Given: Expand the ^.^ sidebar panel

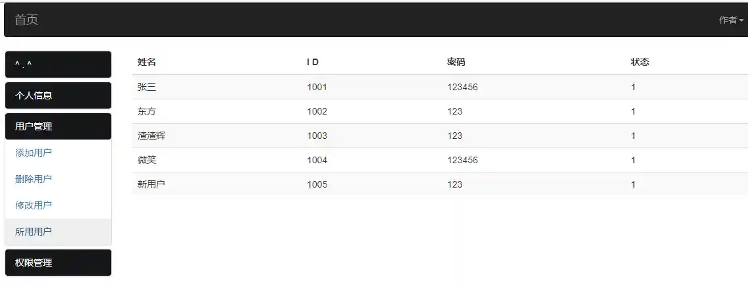Looking at the screenshot, I should [x=57, y=65].
